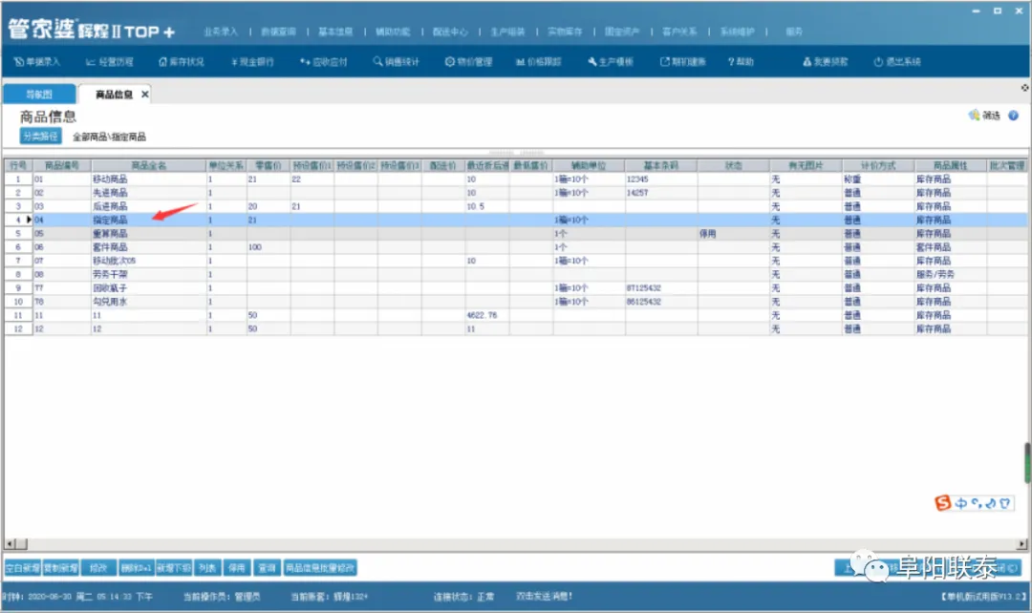Click the 列表 button
The height and width of the screenshot is (613, 1032).
click(207, 567)
